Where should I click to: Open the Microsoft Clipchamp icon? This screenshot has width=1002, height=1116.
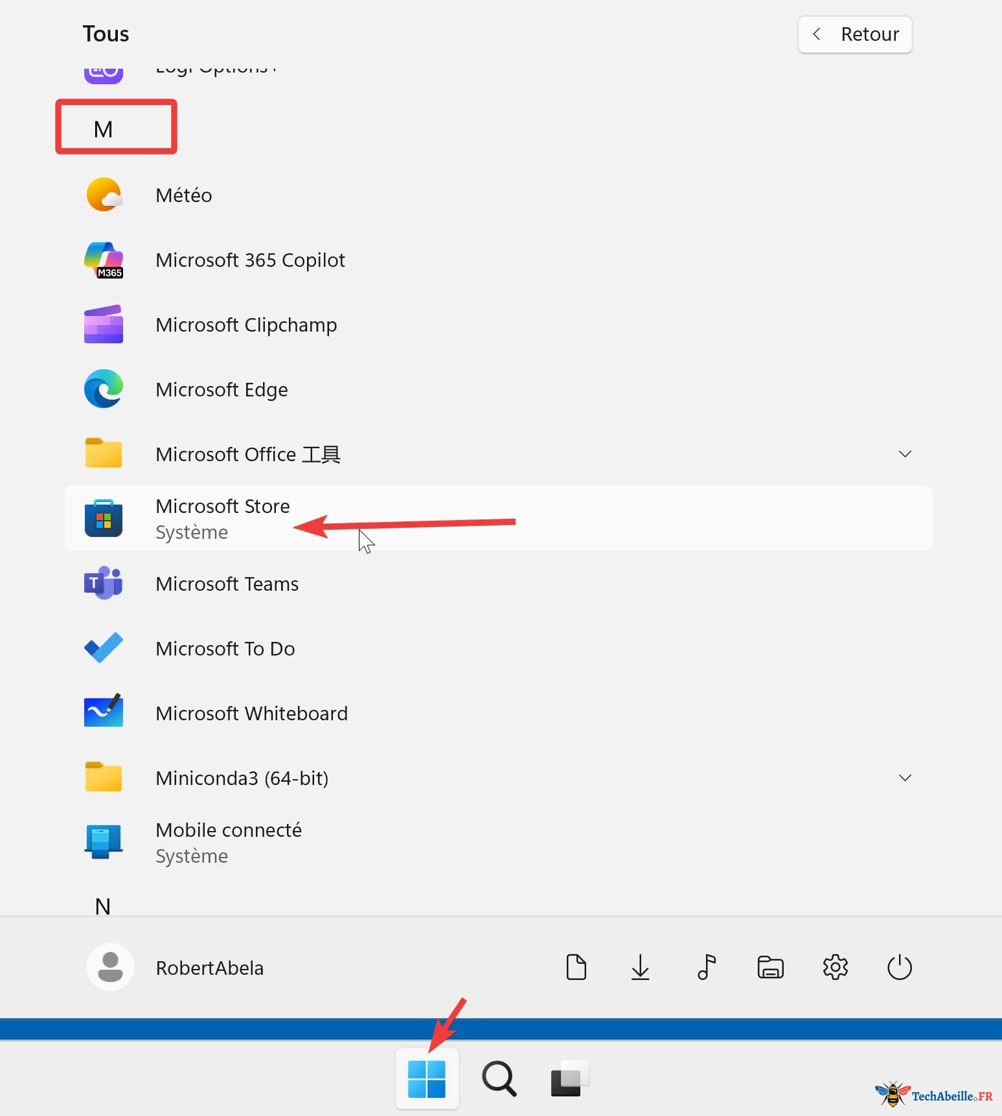[x=104, y=324]
